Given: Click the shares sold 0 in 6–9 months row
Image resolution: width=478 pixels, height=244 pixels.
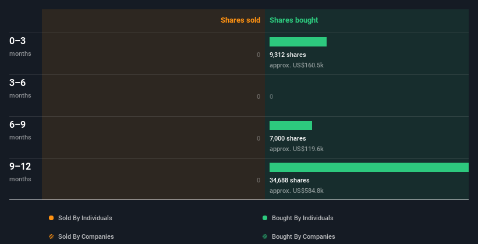Looking at the screenshot, I should pyautogui.click(x=259, y=138).
